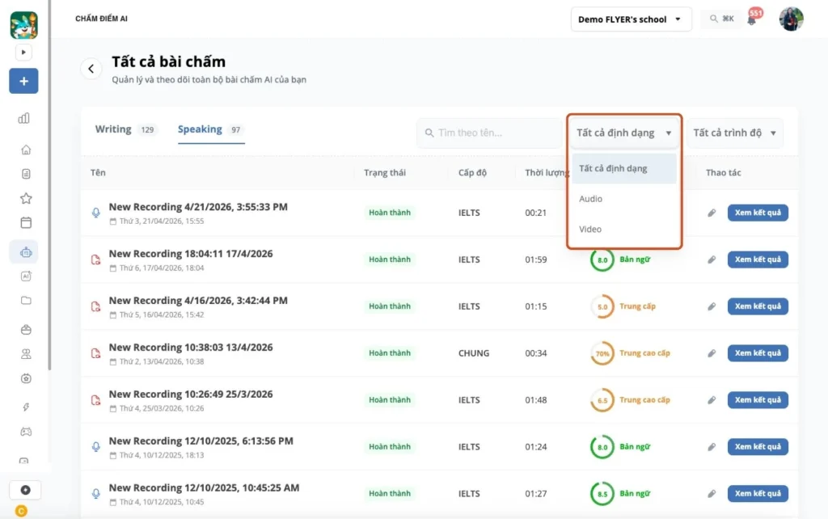The image size is (828, 519).
Task: Open the Tất cả trình độ level dropdown
Action: 734,133
